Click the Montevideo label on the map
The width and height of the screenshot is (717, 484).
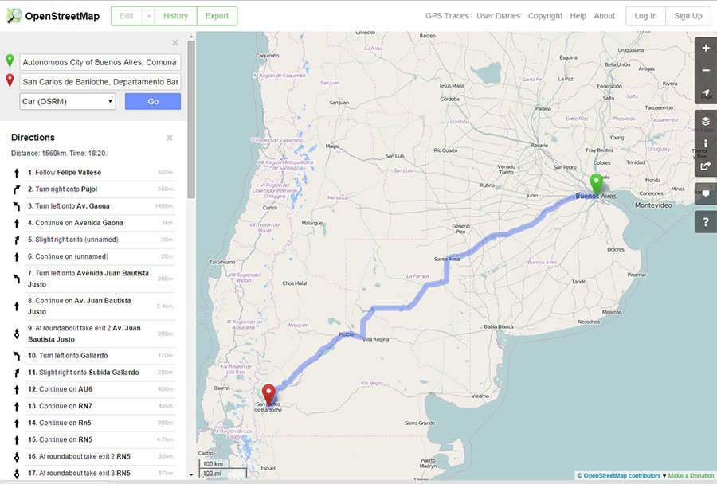click(x=653, y=205)
